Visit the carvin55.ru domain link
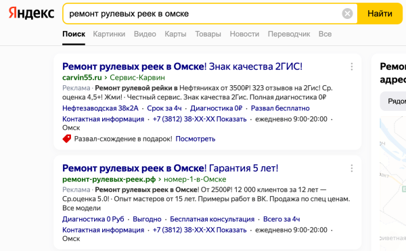 [82, 77]
